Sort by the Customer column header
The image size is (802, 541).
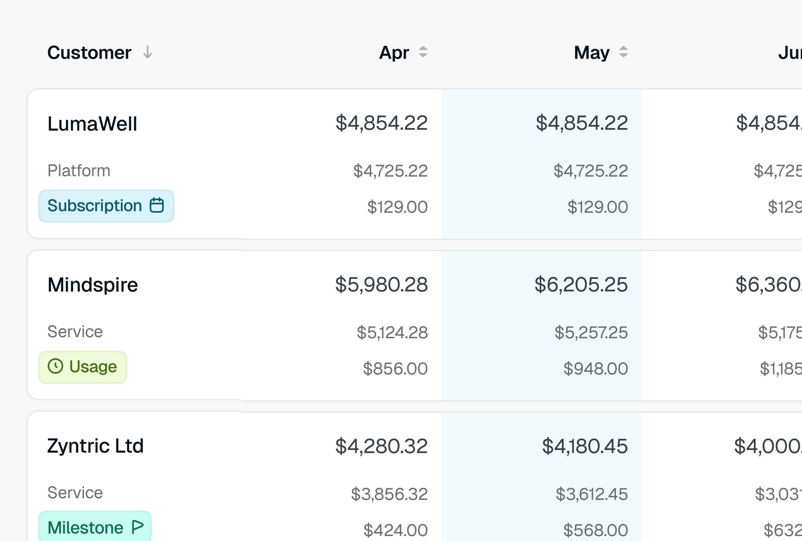point(89,53)
